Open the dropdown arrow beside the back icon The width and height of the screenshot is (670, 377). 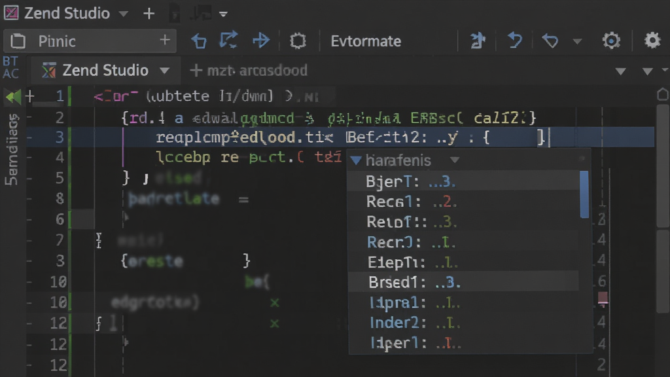point(577,41)
